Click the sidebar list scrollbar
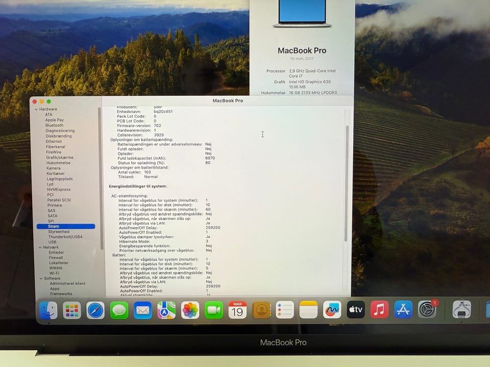The image size is (490, 367). (x=101, y=178)
